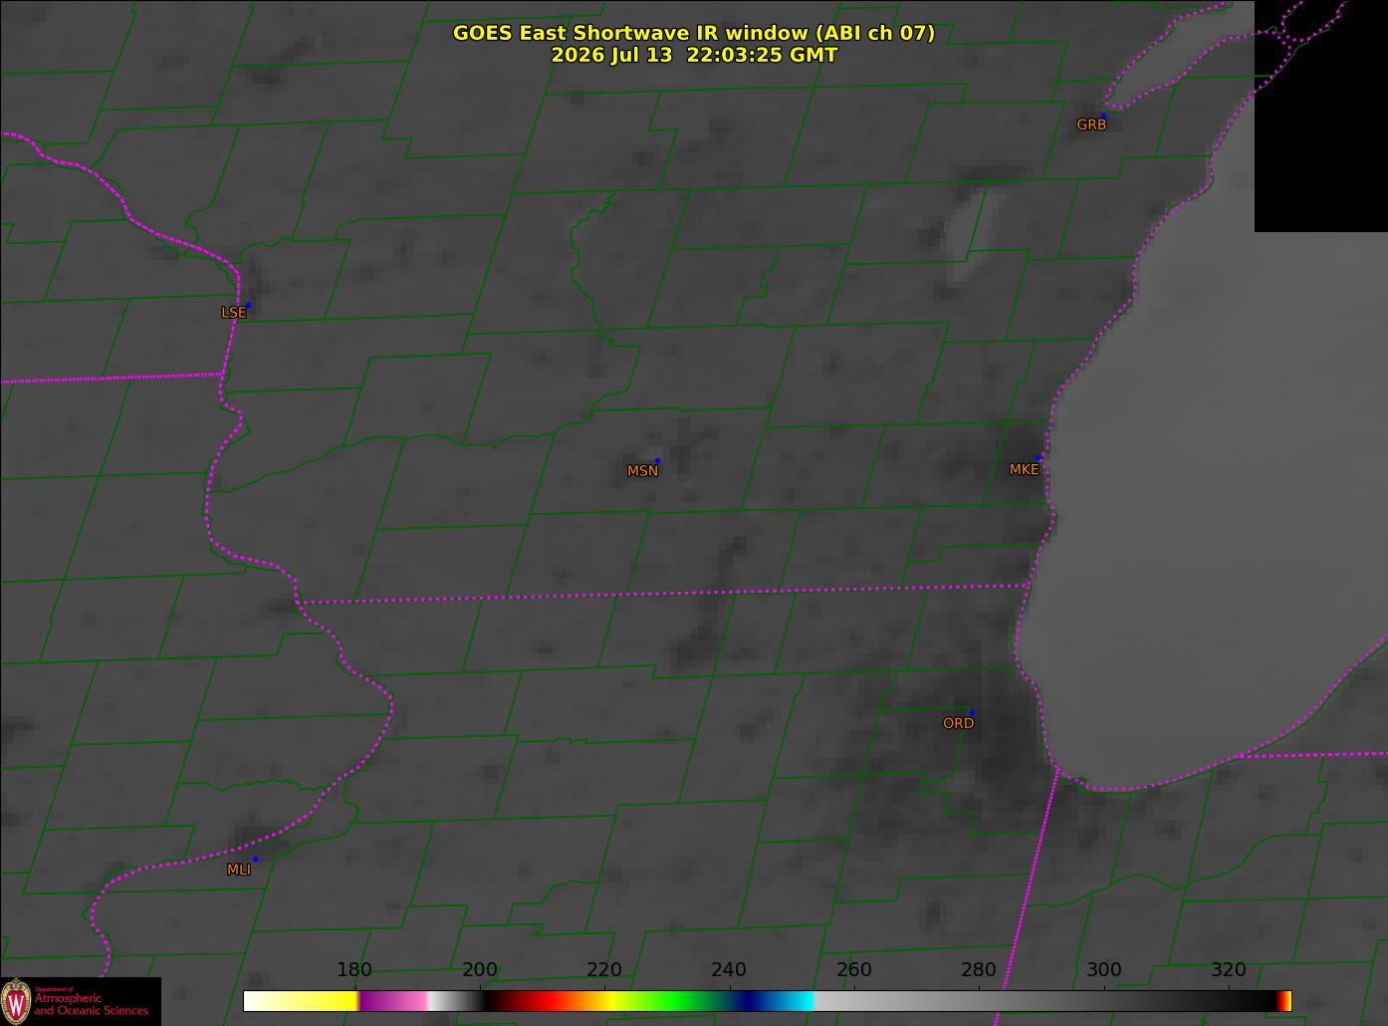
Task: Click the 240 label on the scale
Action: [x=729, y=970]
